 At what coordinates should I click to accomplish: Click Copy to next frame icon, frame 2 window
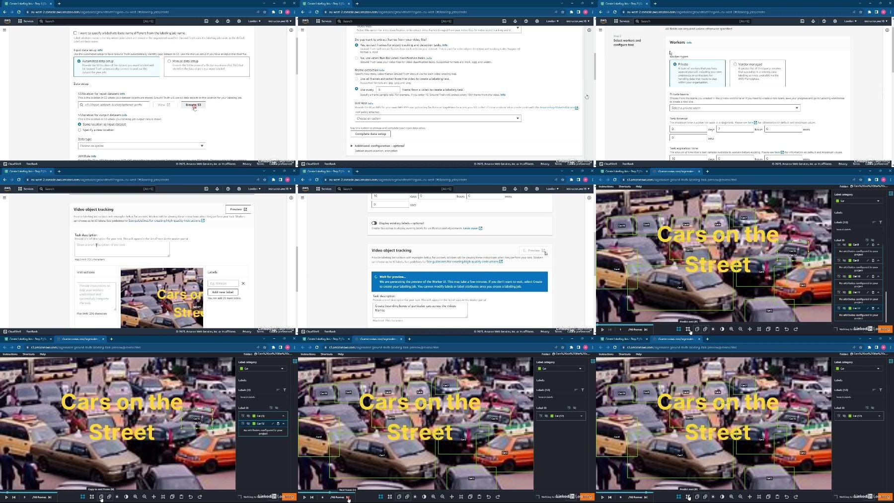click(101, 497)
